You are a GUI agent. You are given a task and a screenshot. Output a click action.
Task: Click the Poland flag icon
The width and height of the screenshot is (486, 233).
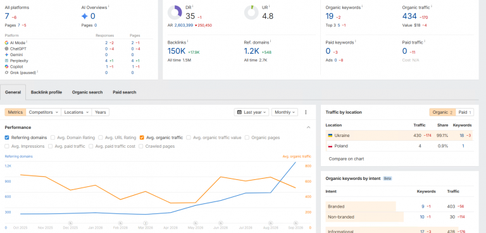[330, 146]
